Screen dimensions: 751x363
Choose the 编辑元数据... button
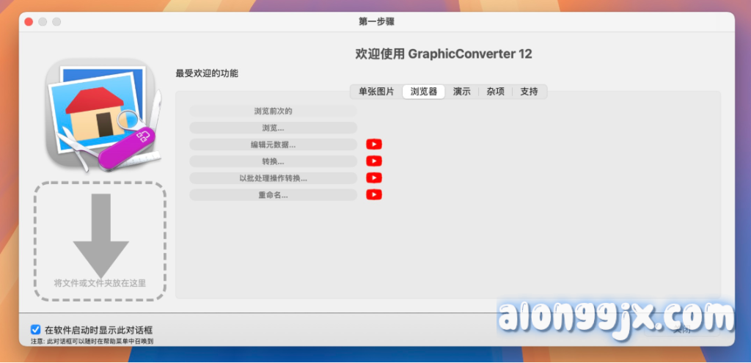(273, 144)
